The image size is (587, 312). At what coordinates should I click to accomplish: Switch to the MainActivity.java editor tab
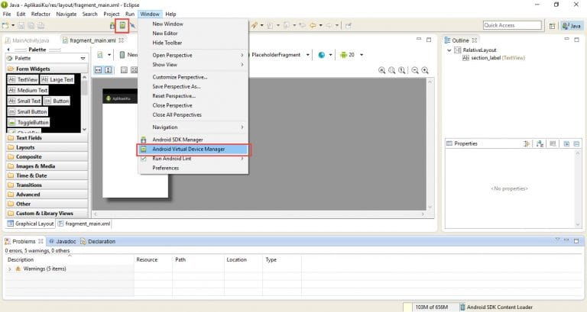tap(27, 40)
